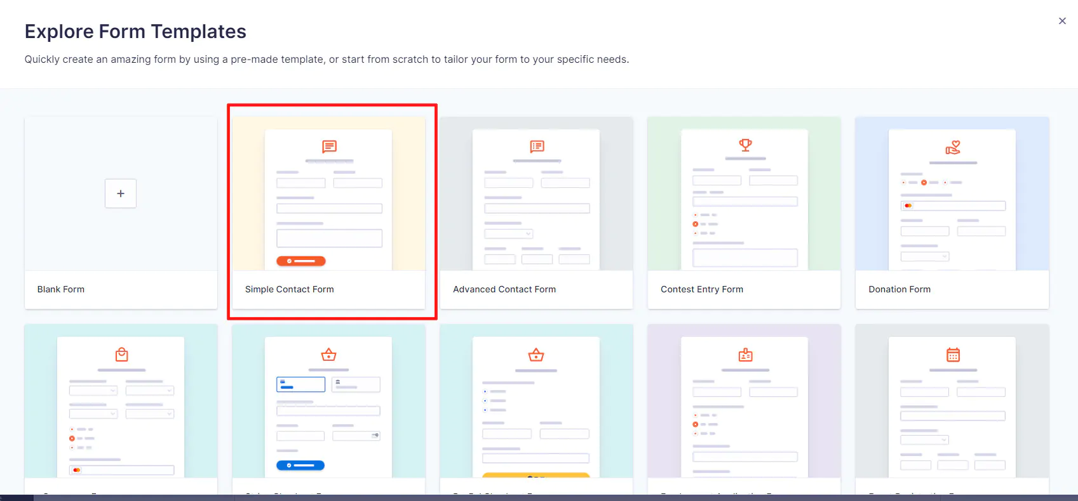
Task: Open the "Advanced Contact Form" title
Action: point(504,289)
